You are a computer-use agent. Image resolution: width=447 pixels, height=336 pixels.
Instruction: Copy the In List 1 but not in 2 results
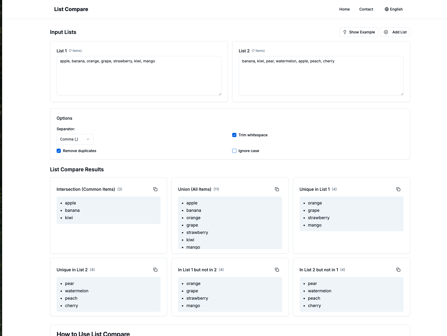point(277,270)
